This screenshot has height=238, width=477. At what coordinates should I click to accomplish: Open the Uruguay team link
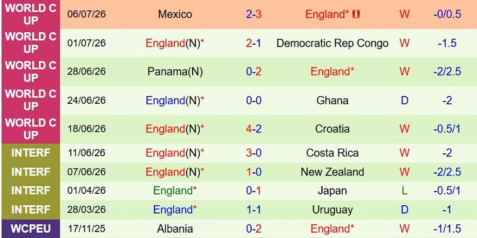click(x=332, y=210)
